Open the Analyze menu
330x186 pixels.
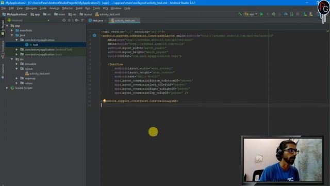(54, 8)
